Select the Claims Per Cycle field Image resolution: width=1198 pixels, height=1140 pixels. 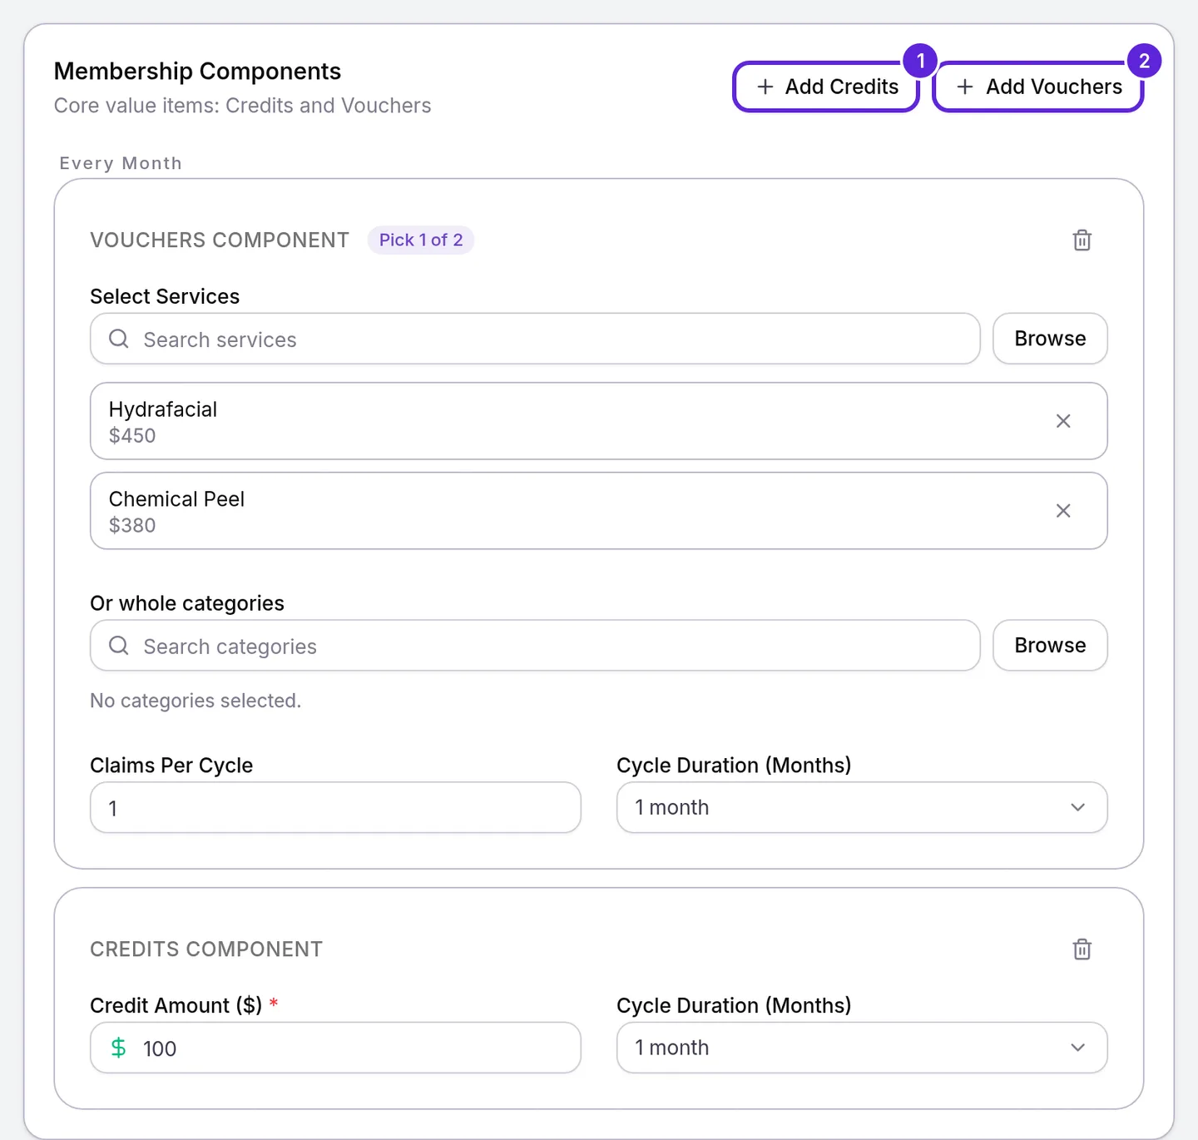335,807
